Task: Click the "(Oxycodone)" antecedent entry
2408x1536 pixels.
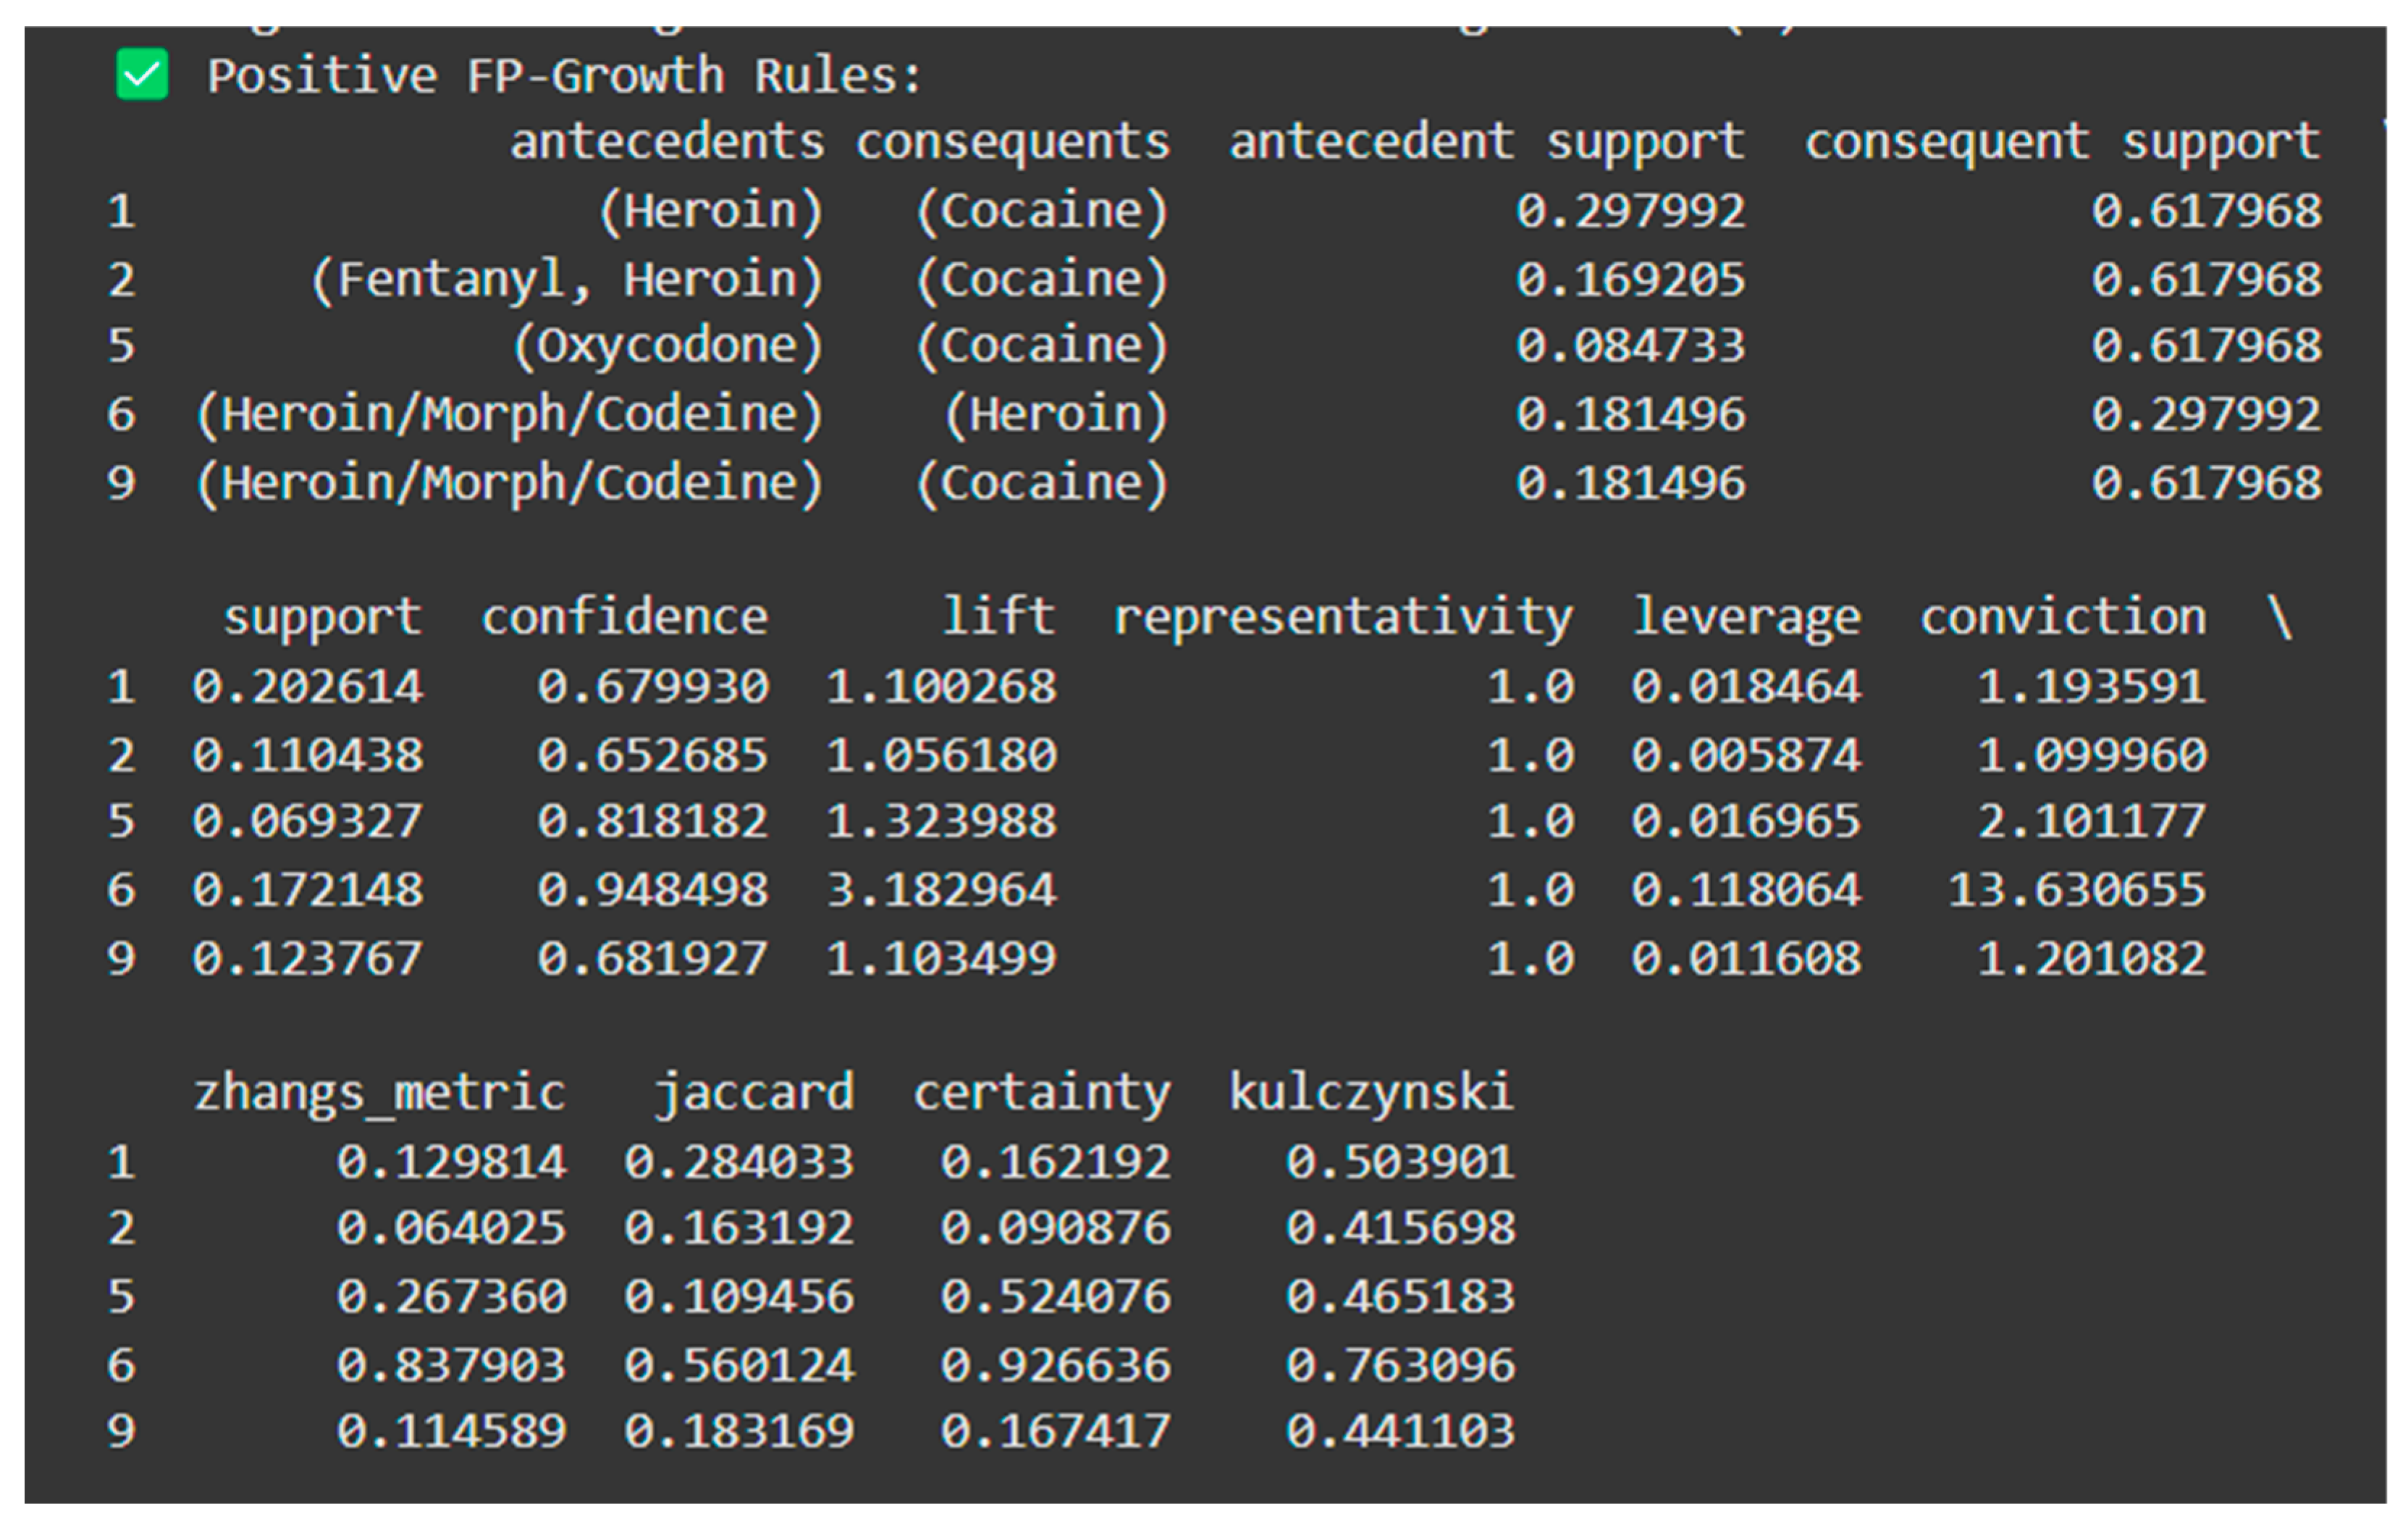Action: coord(667,346)
